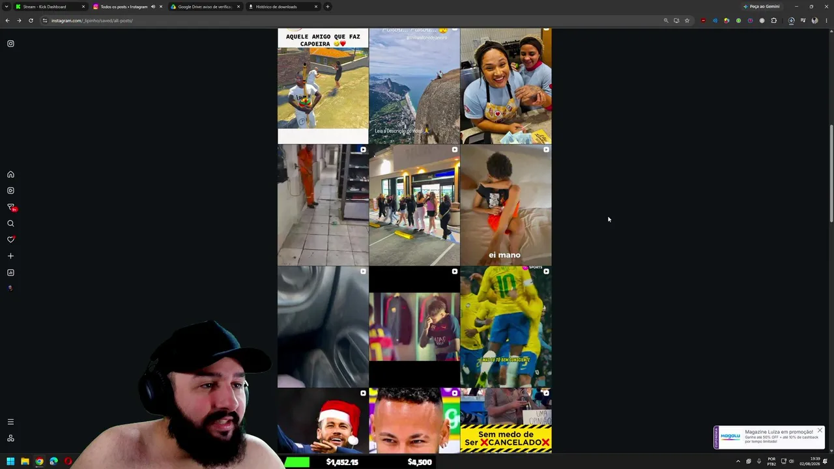Open Instagram search
This screenshot has height=469, width=834.
[x=10, y=223]
